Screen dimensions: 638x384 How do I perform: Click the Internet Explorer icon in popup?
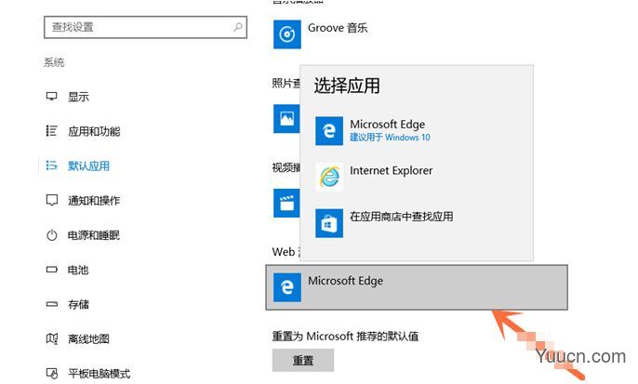pos(329,177)
